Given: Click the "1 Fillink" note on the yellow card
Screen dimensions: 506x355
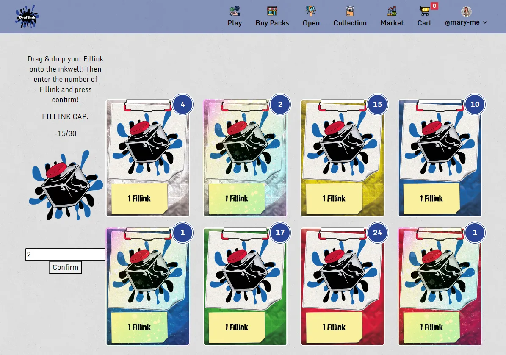Looking at the screenshot, I should (334, 199).
